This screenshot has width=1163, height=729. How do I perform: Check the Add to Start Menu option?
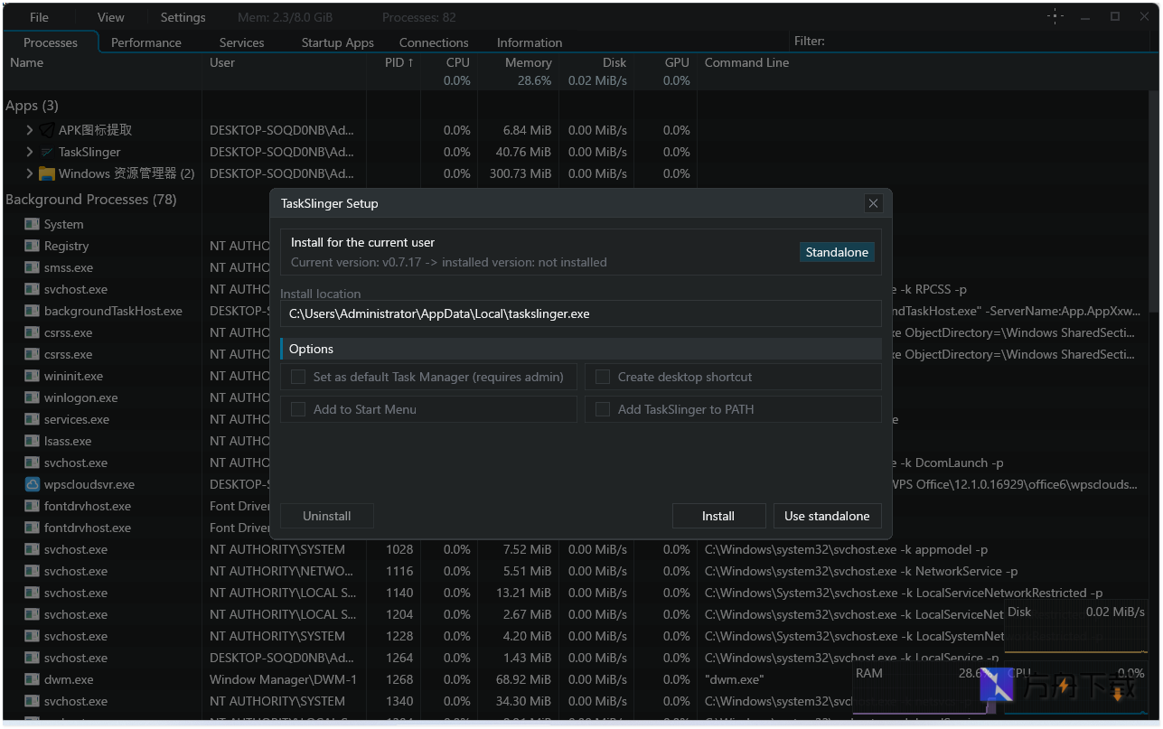click(x=298, y=409)
